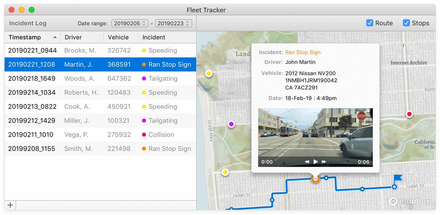Click the purple dot in Miller's row
This screenshot has height=215, width=440.
click(x=144, y=121)
